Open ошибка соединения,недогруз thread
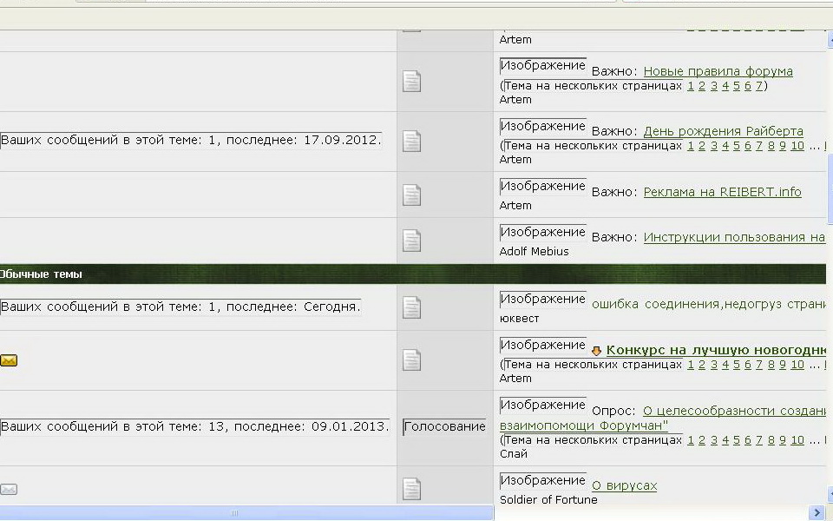This screenshot has width=833, height=521. point(709,304)
